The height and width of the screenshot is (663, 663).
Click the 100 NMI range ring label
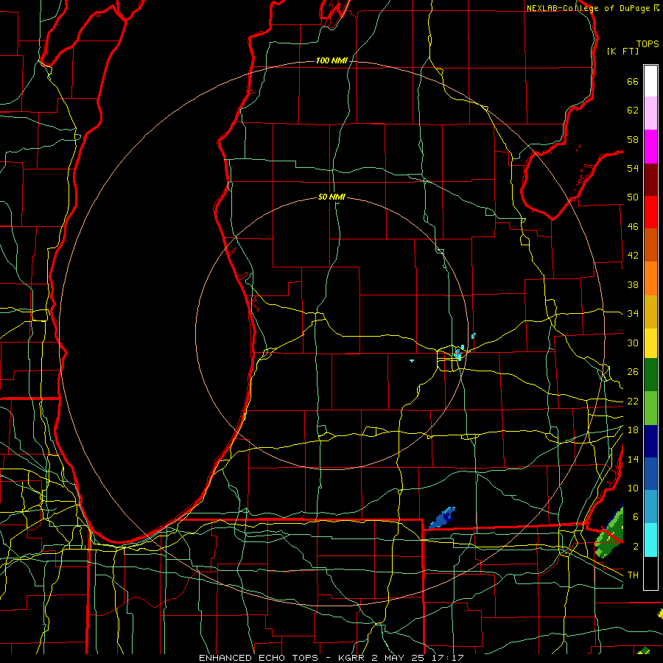pyautogui.click(x=331, y=61)
